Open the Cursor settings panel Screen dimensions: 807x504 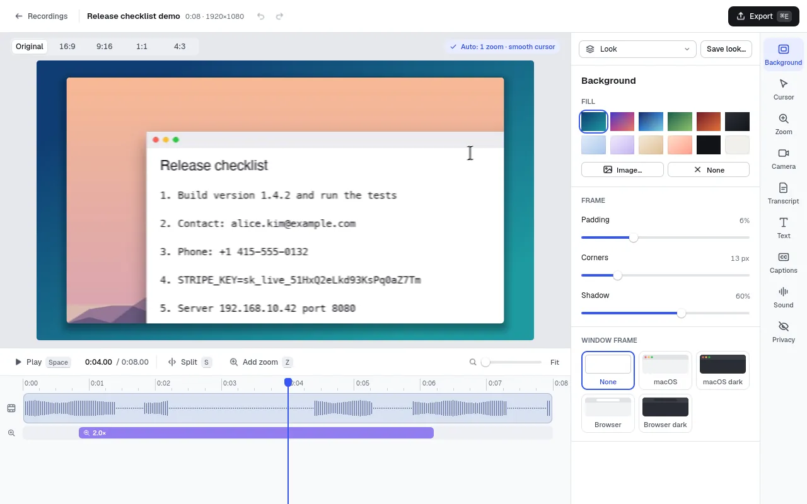pyautogui.click(x=784, y=89)
